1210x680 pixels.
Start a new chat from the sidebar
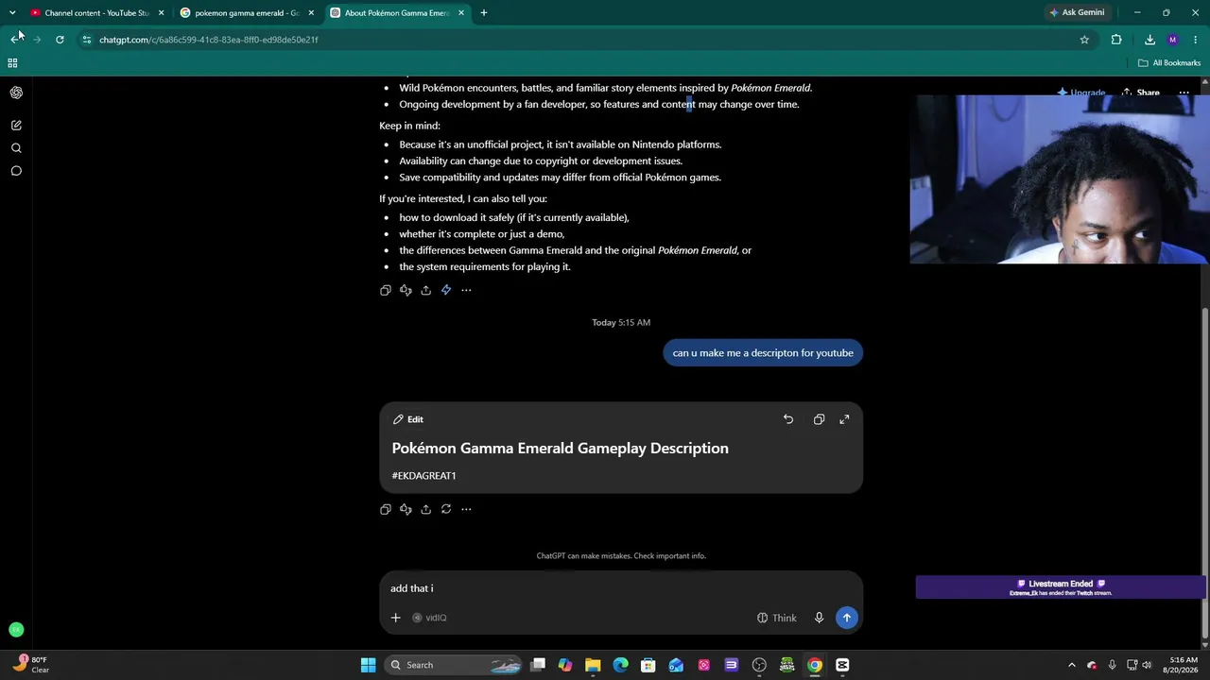click(x=16, y=125)
